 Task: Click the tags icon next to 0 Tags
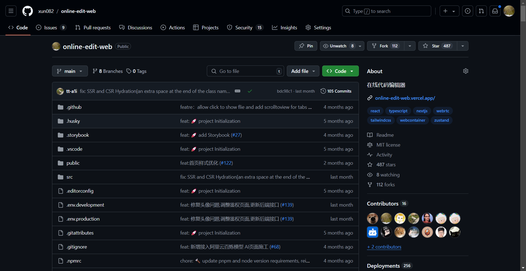pos(129,71)
